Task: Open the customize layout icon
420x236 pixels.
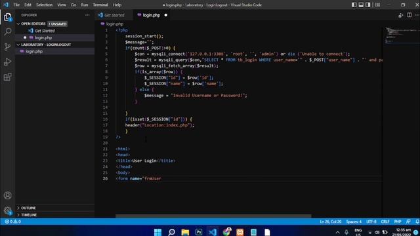Action: pyautogui.click(x=377, y=5)
